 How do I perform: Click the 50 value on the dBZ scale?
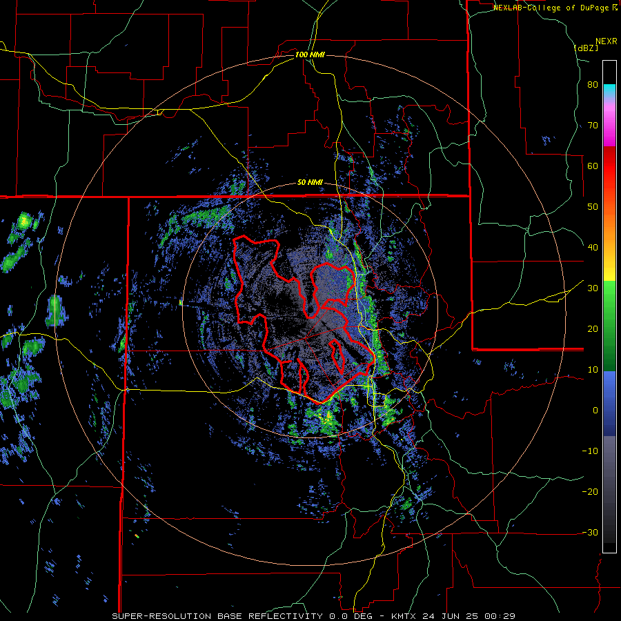(x=593, y=207)
